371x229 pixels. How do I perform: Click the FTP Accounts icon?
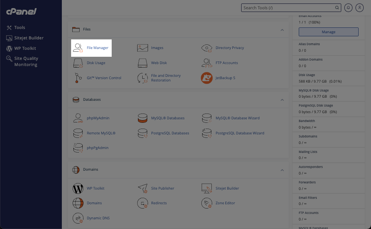[x=207, y=63]
